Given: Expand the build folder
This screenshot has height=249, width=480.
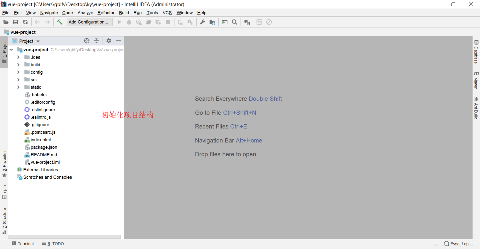Looking at the screenshot, I should click(18, 65).
